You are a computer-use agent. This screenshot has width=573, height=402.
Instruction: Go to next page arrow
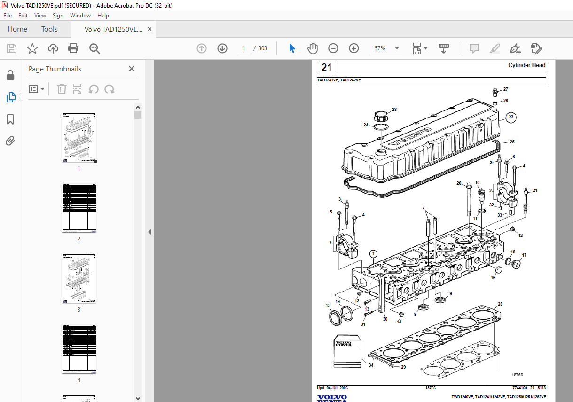222,48
